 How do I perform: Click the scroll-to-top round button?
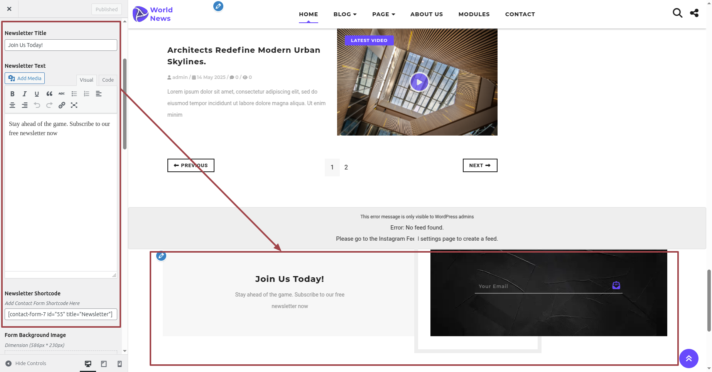pyautogui.click(x=689, y=359)
